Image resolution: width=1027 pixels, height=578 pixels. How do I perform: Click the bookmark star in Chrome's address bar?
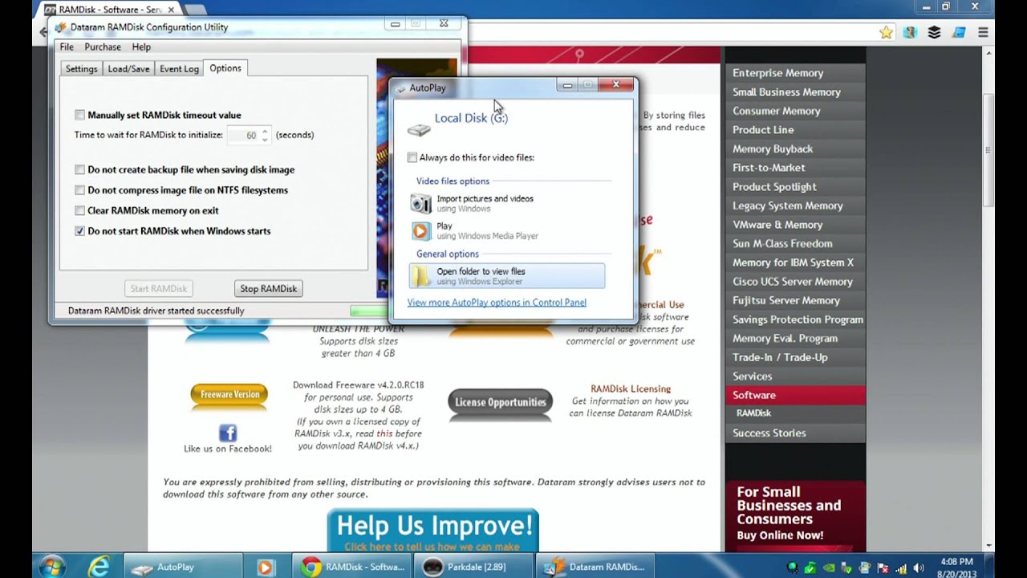coord(886,32)
